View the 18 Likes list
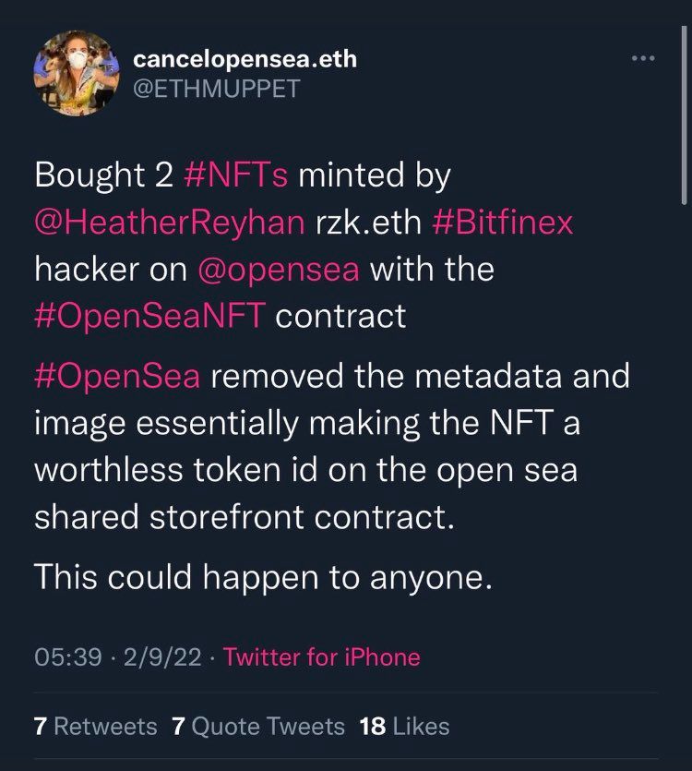Screen dimensions: 692x771 [405, 727]
